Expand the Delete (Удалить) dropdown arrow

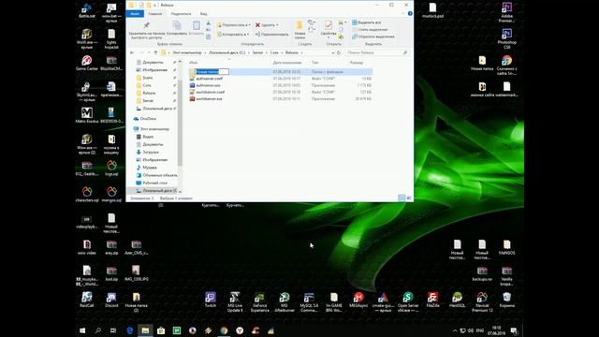277,25
